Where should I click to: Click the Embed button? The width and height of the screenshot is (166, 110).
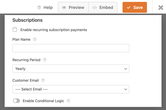103,8
